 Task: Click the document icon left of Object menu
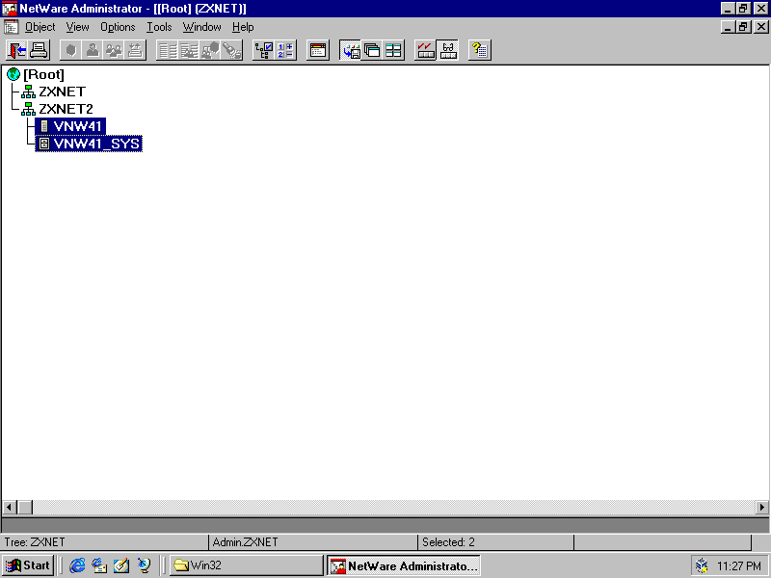pyautogui.click(x=11, y=27)
